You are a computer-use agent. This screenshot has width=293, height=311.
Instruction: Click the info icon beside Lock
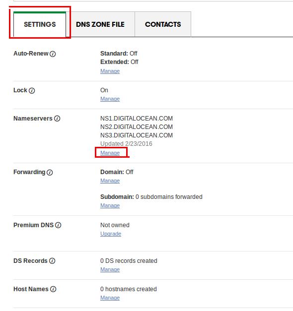(32, 91)
